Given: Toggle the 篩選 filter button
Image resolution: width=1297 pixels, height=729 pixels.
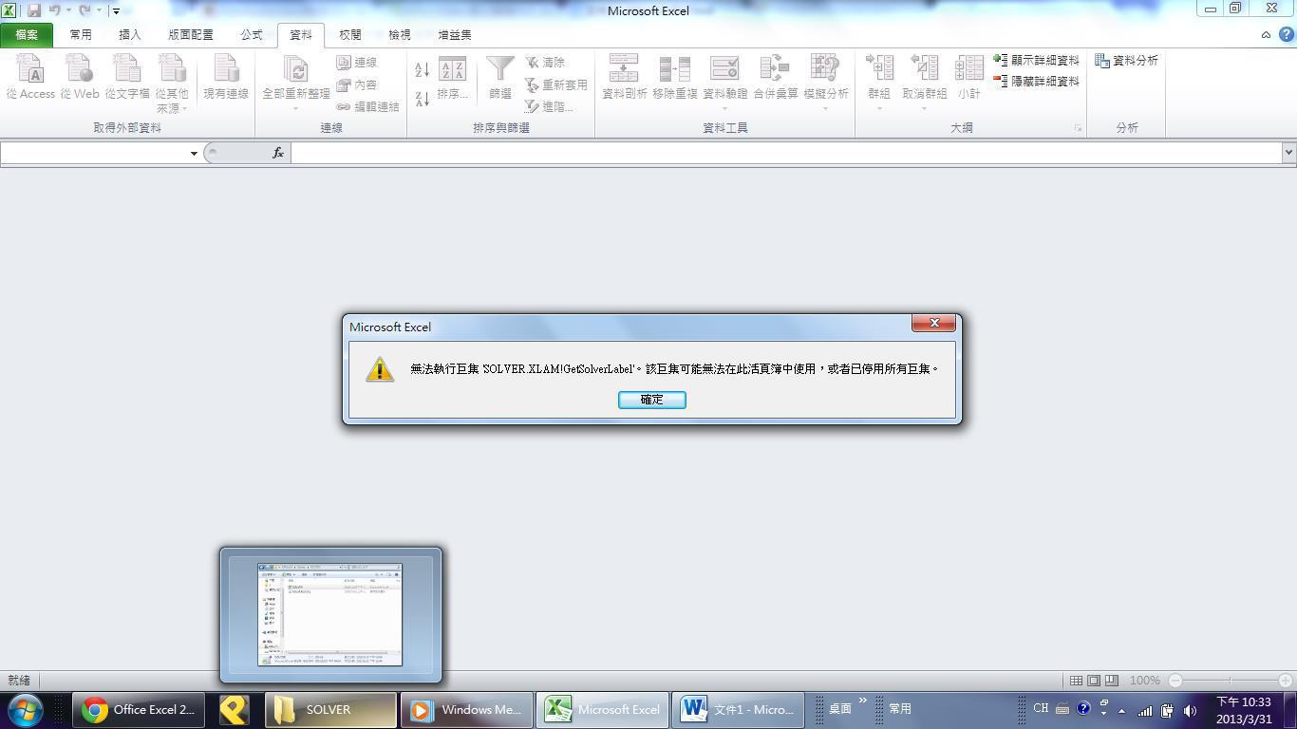Looking at the screenshot, I should click(500, 78).
